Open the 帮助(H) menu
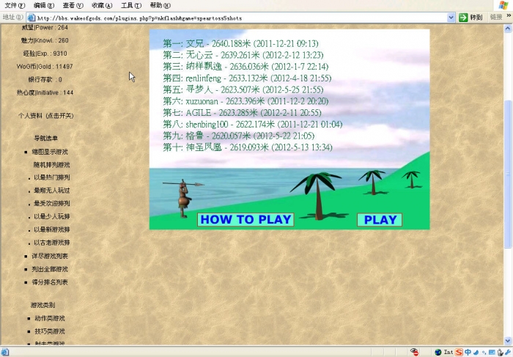Image resolution: width=513 pixels, height=357 pixels. click(160, 5)
